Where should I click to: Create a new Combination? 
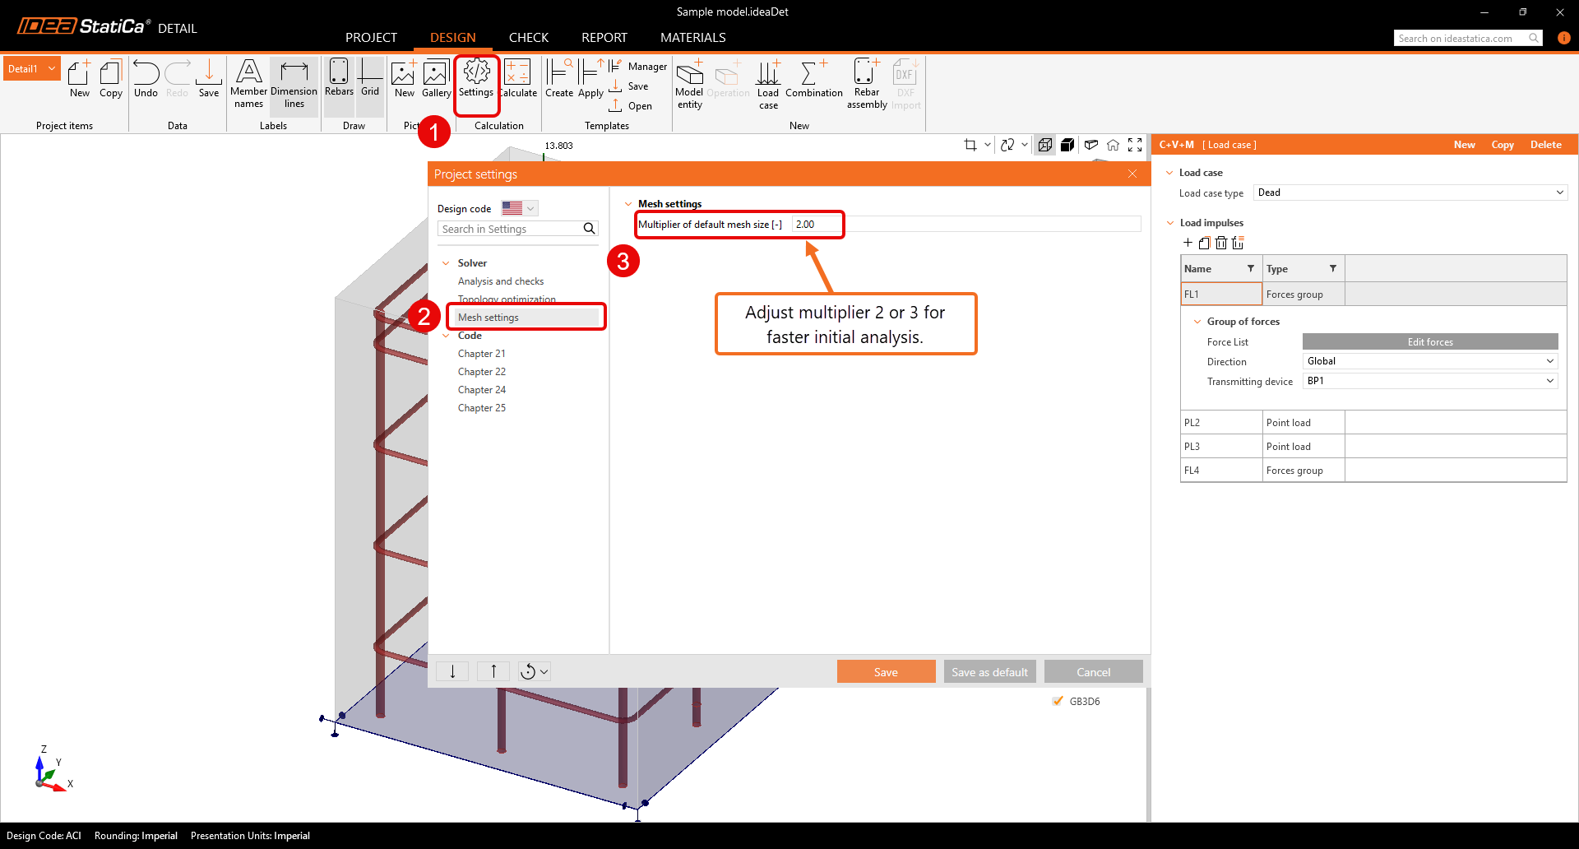tap(813, 82)
